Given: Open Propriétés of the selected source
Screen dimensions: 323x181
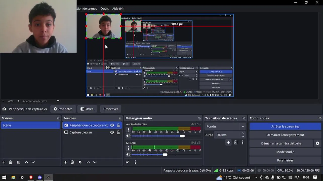Looking at the screenshot, I should click(x=63, y=109).
